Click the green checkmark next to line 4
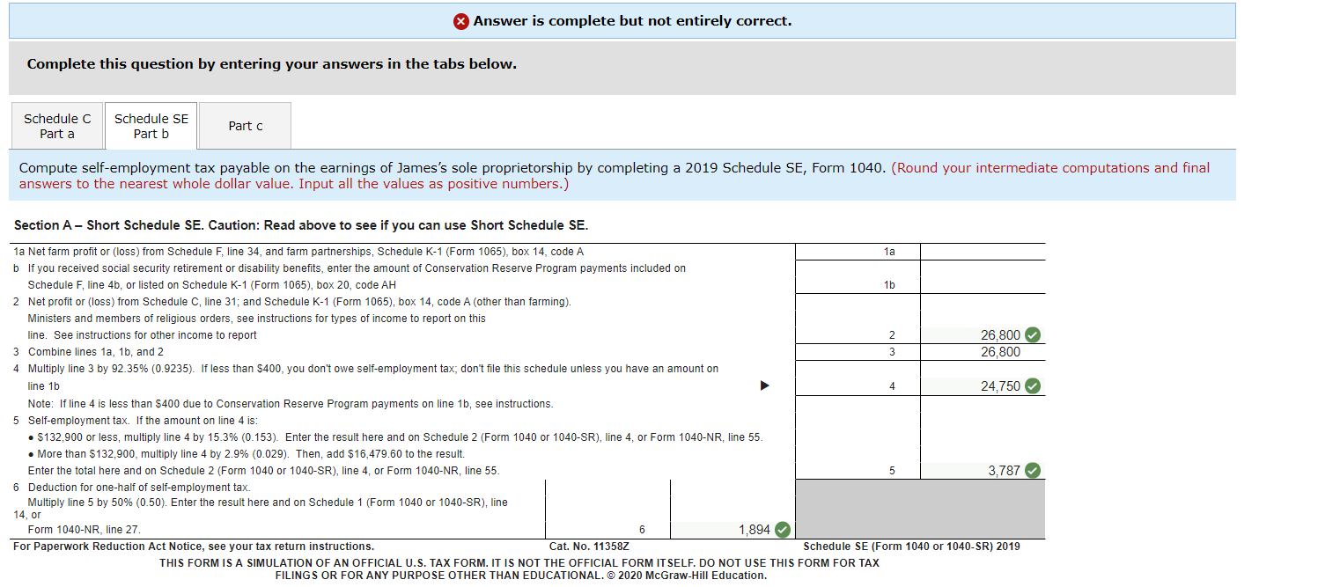This screenshot has height=587, width=1318. pyautogui.click(x=1032, y=385)
